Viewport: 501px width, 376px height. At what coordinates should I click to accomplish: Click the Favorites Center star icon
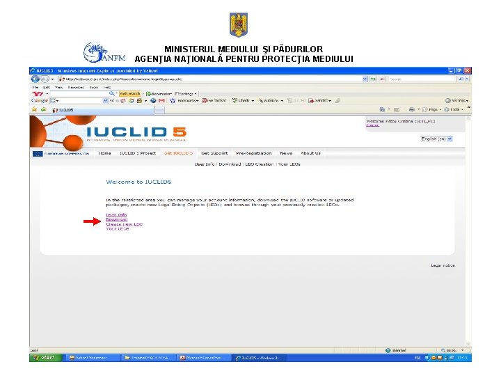[x=34, y=110]
